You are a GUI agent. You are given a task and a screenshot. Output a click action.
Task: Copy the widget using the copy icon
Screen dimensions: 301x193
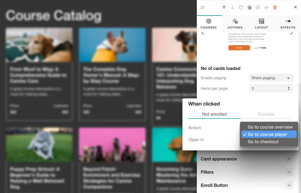241,7
